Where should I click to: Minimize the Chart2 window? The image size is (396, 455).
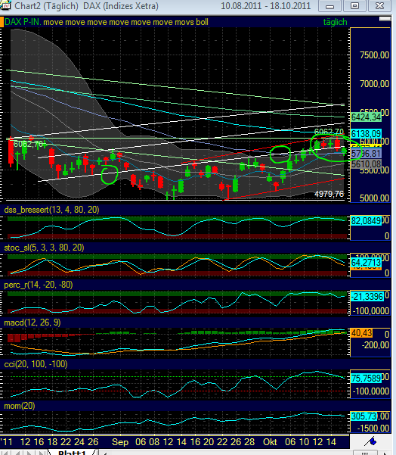point(329,6)
